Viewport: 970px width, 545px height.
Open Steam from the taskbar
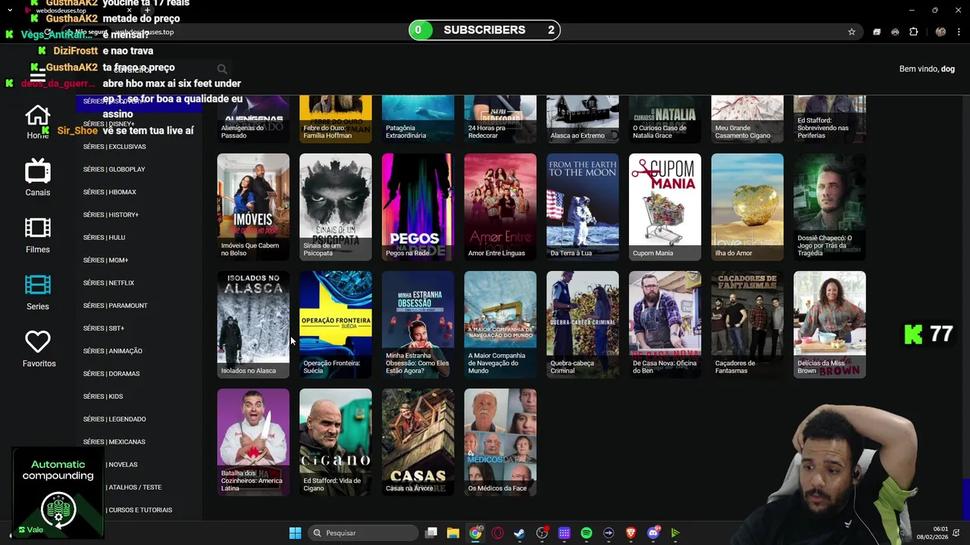click(x=519, y=533)
